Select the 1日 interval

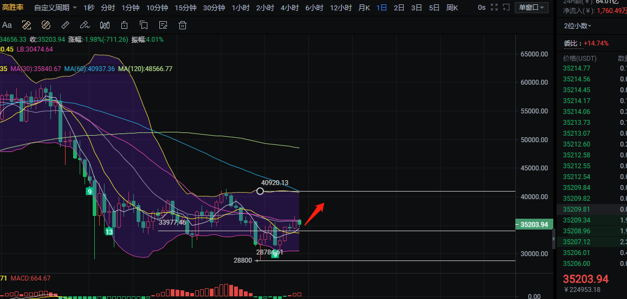(x=382, y=8)
